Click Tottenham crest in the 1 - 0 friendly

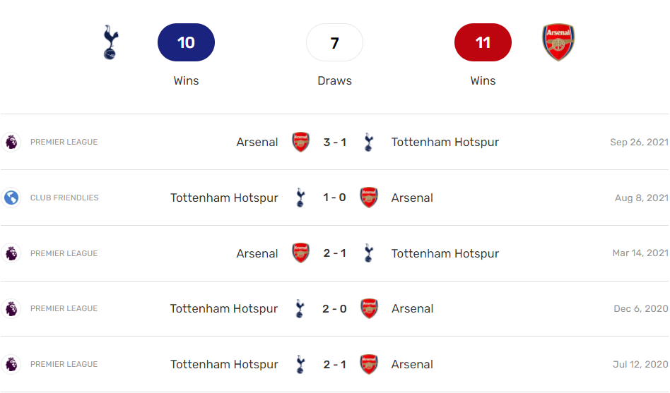click(300, 198)
